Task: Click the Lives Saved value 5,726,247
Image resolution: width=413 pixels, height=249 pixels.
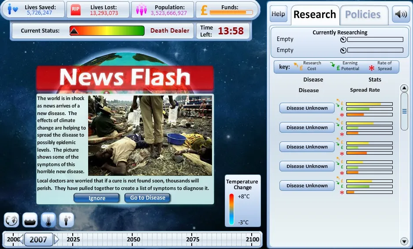Action: pyautogui.click(x=39, y=13)
